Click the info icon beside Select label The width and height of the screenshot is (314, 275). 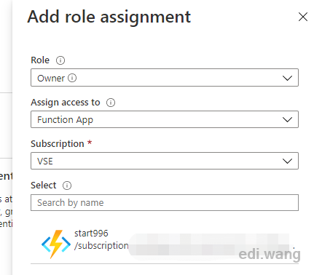(x=67, y=186)
